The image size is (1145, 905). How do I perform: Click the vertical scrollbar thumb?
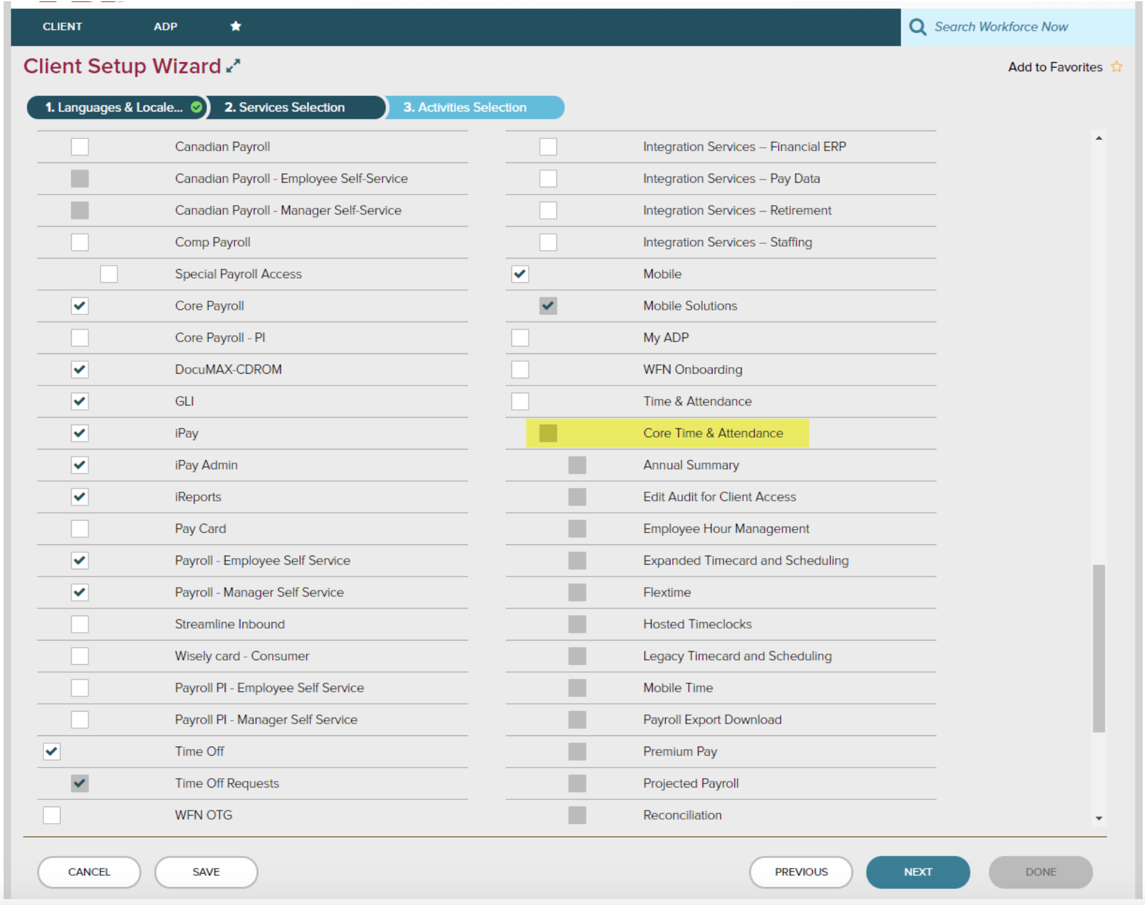(x=1099, y=648)
